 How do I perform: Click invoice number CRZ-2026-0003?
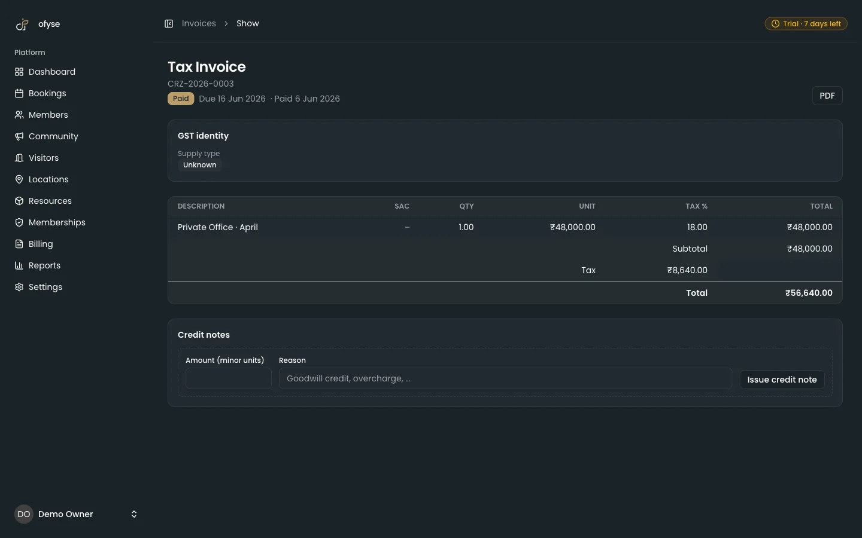coord(201,84)
